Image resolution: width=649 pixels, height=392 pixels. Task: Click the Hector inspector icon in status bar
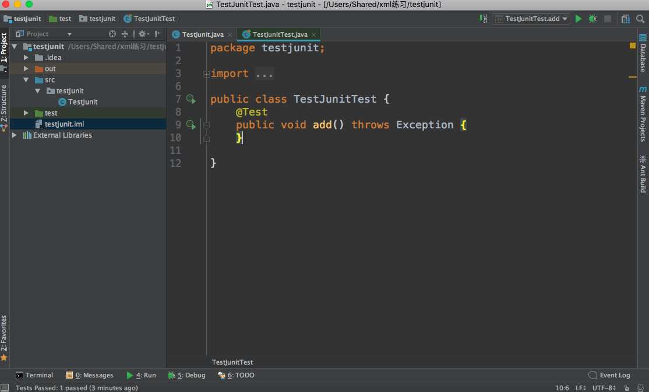(641, 388)
